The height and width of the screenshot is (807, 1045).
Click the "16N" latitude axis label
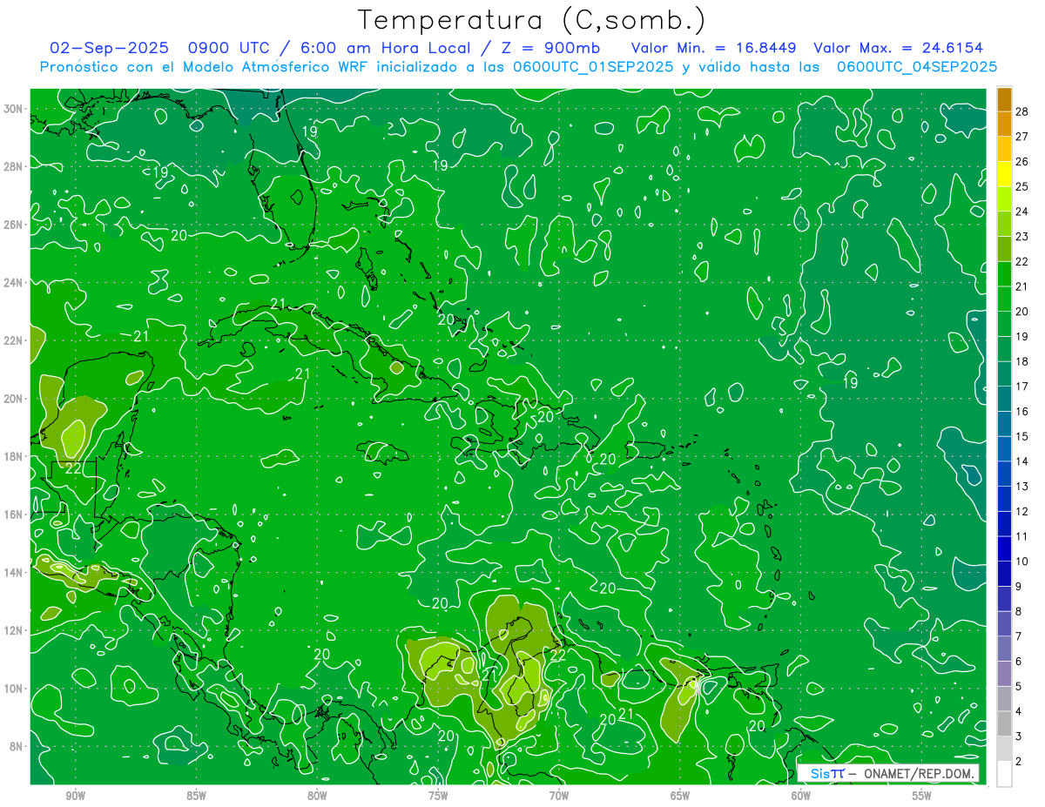tap(15, 514)
